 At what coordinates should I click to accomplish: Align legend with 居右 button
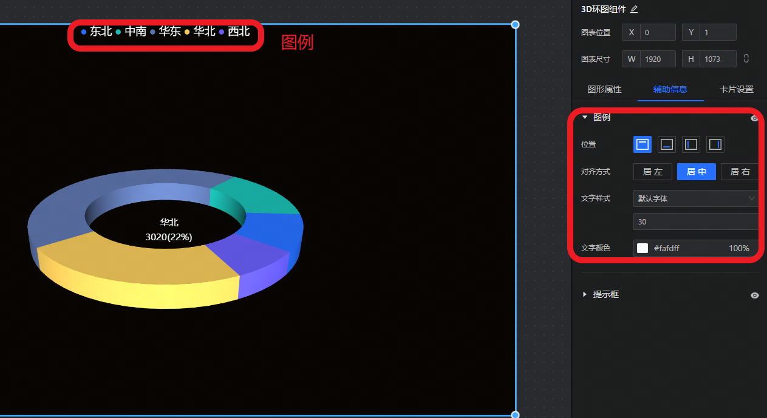click(740, 172)
